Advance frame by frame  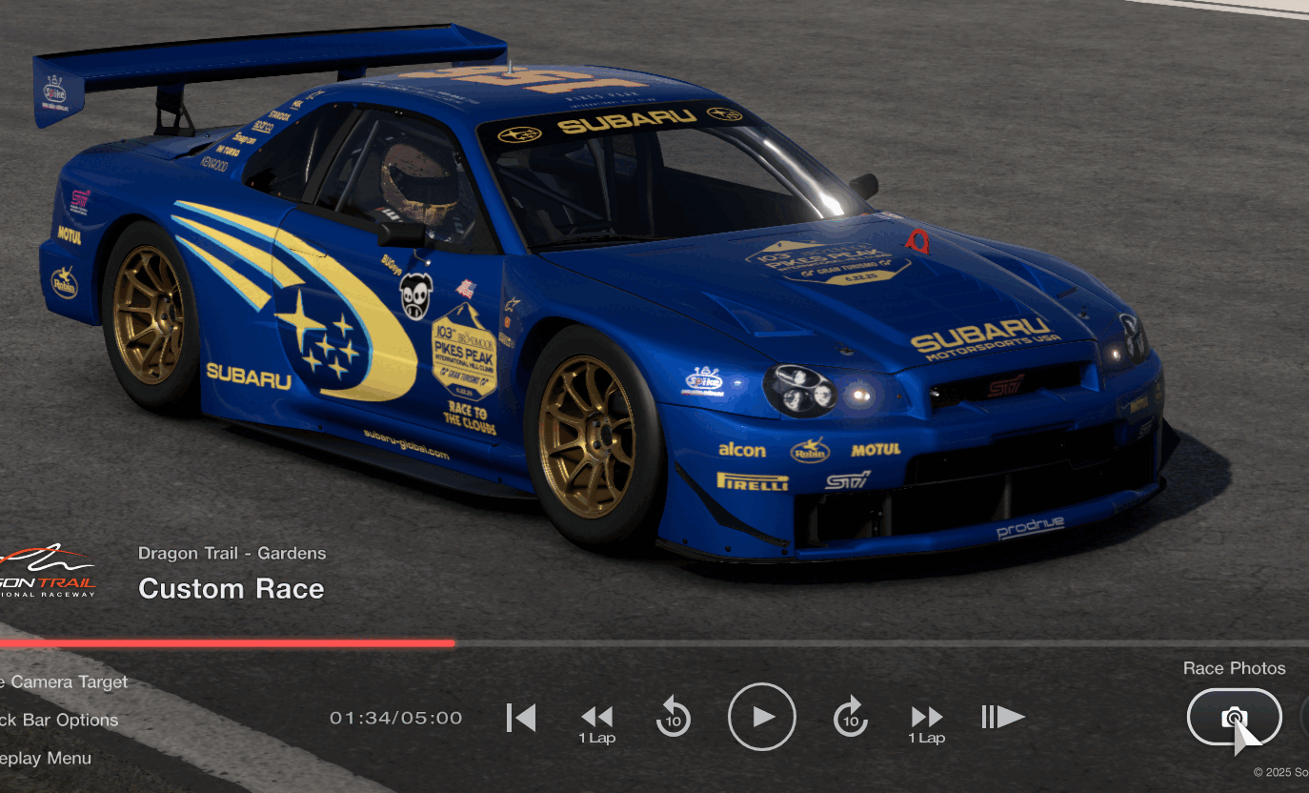(x=1003, y=717)
